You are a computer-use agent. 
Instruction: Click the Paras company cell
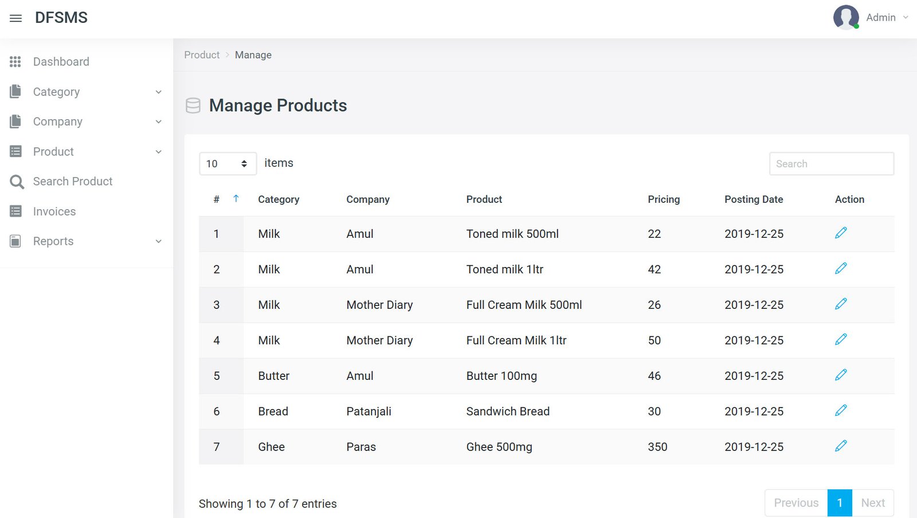coord(361,447)
